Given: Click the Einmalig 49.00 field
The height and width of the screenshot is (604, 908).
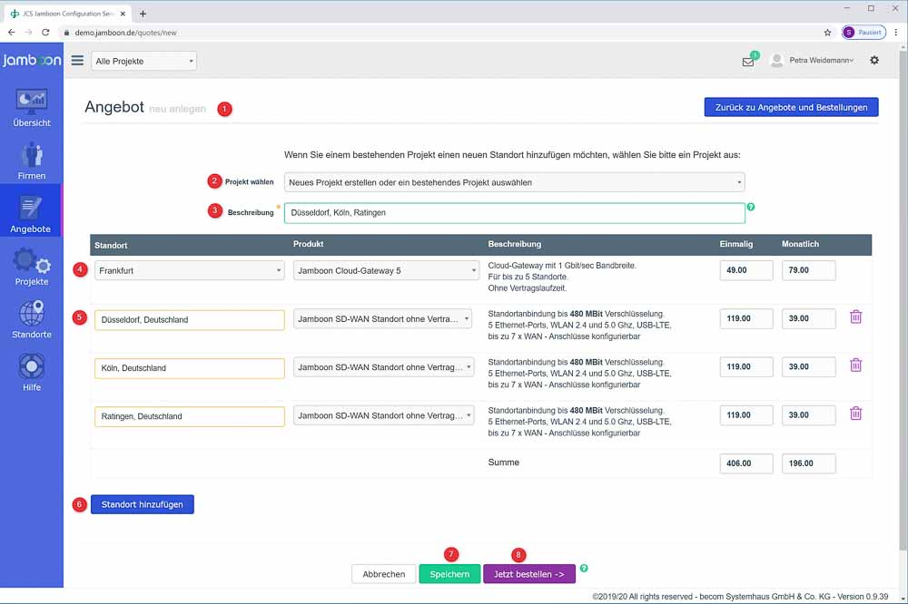Looking at the screenshot, I should tap(745, 270).
